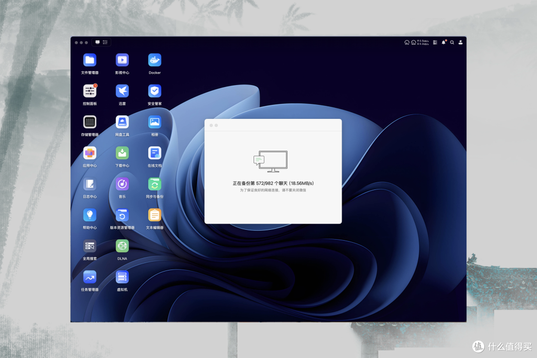
Task: Open the user account profile icon
Action: [460, 42]
